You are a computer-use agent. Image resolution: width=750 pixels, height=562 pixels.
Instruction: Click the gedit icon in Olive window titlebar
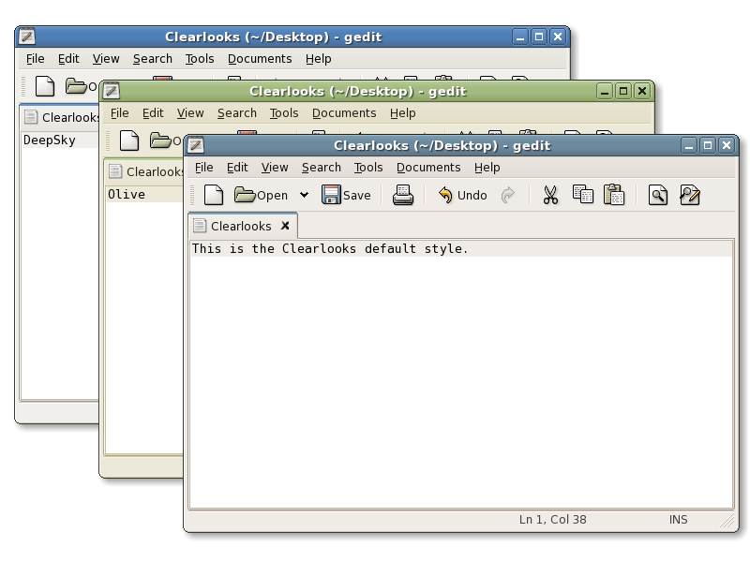pos(112,90)
